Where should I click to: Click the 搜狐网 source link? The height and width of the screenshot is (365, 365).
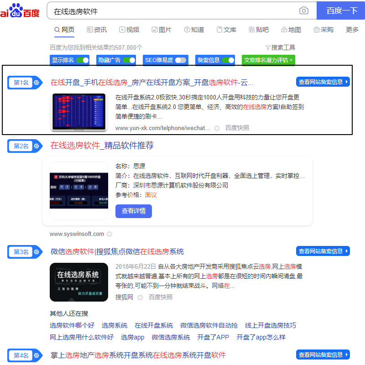124,297
